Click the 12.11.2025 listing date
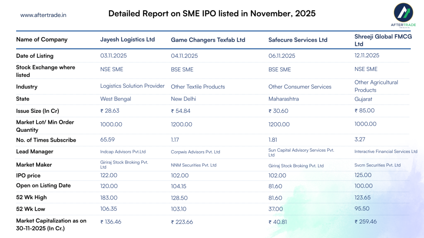Screen dimensions: 424x238 pyautogui.click(x=366, y=55)
